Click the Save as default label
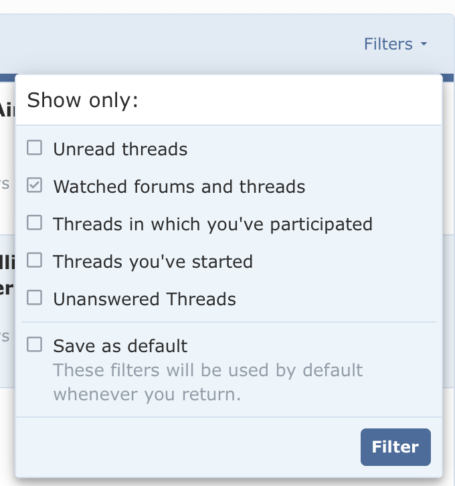Viewport: 455px width, 486px height. coord(120,346)
